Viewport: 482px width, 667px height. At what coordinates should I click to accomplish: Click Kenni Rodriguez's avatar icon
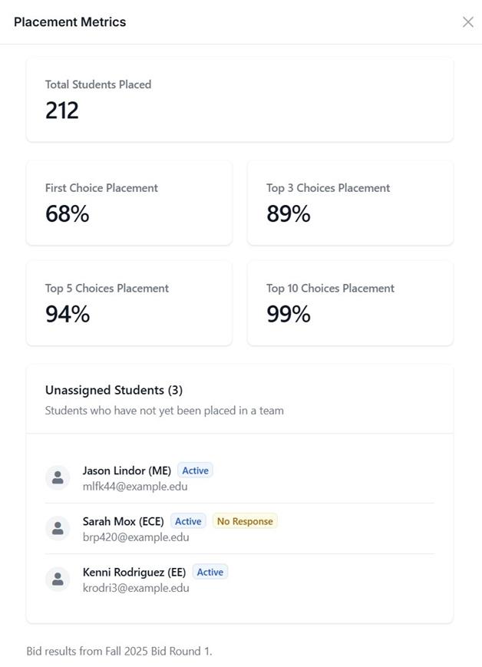(58, 579)
